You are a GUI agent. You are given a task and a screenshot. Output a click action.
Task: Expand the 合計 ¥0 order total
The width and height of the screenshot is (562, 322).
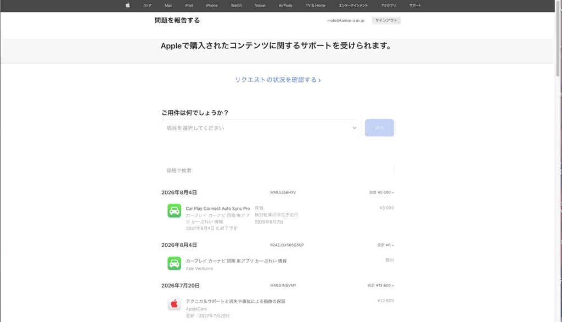coord(385,245)
